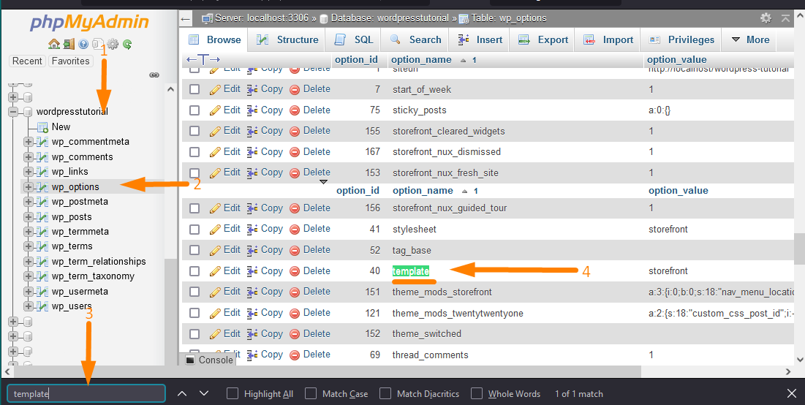Expand the wp_postmeta table node
This screenshot has width=805, height=405.
[29, 202]
